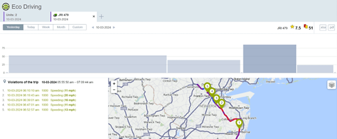
Task: Select the Yesterday period toggle
Action: click(x=13, y=27)
